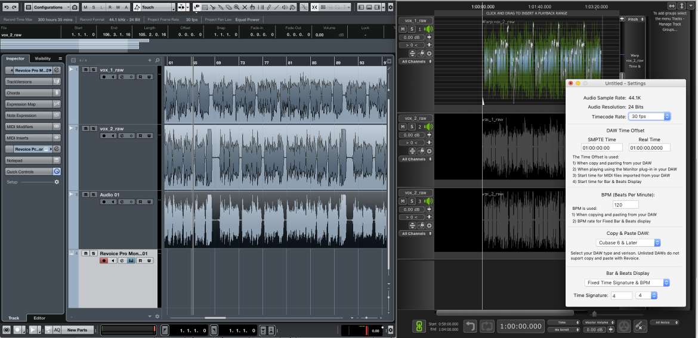Click the Undo arrow in Cubase toolbar

coord(7,8)
